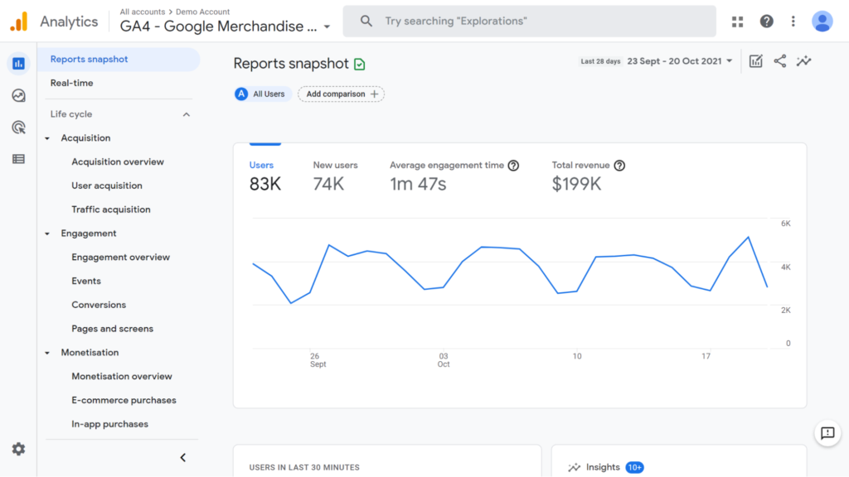849x477 pixels.
Task: Open E-commerce purchases report
Action: pyautogui.click(x=124, y=400)
